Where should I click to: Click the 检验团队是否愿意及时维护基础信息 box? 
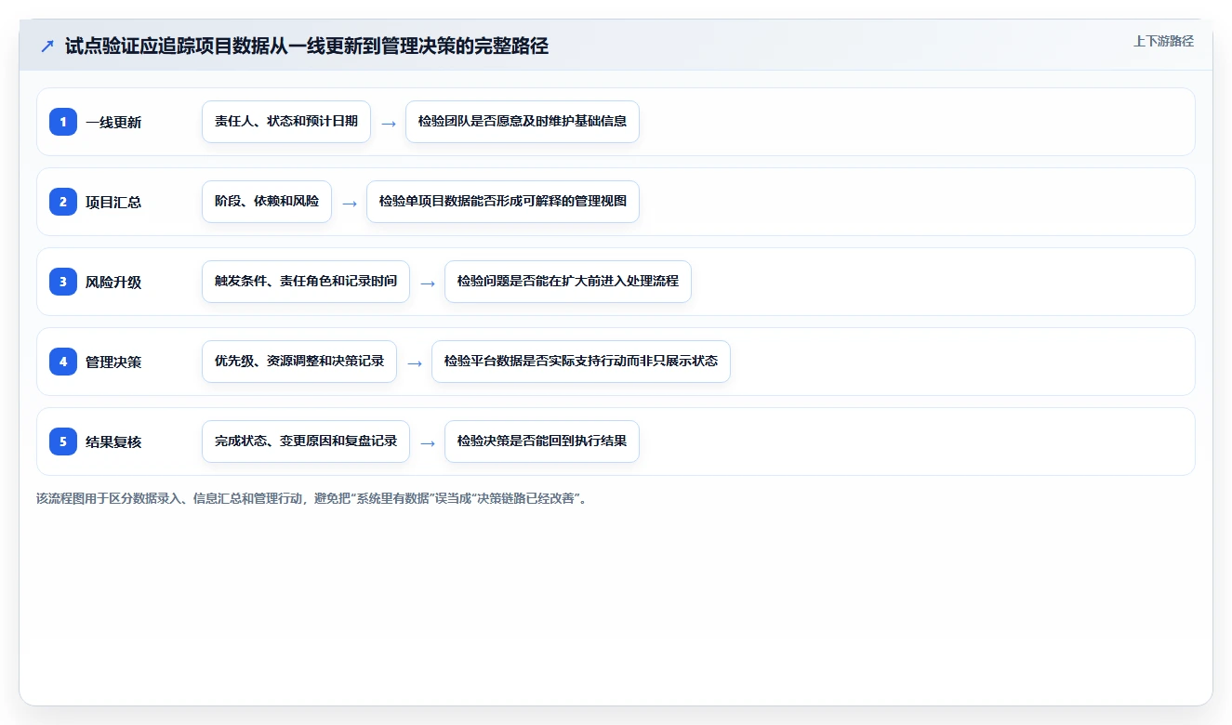pyautogui.click(x=523, y=122)
